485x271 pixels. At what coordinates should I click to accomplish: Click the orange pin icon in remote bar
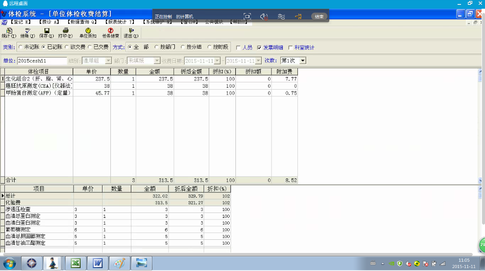coord(298,17)
